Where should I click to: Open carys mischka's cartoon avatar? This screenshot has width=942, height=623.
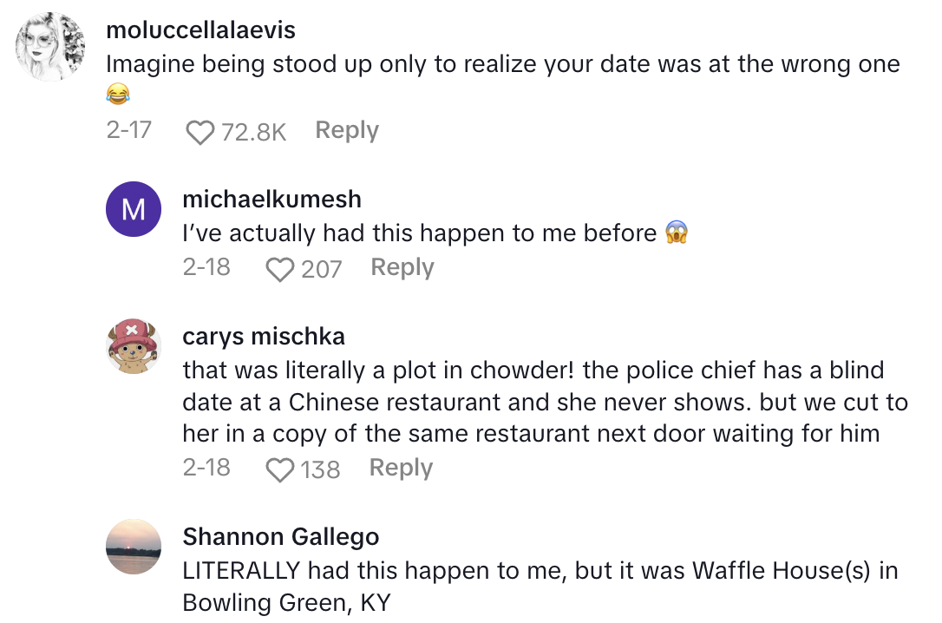click(134, 346)
